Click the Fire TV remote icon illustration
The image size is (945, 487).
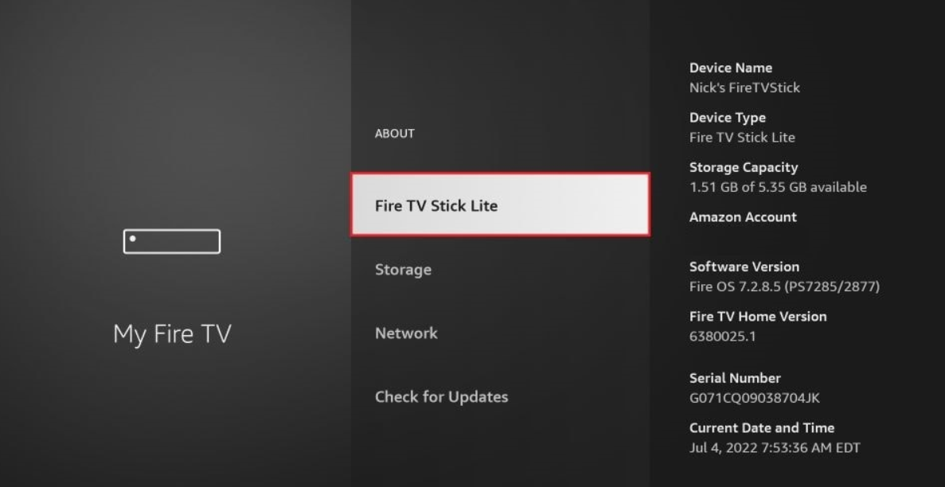[x=171, y=240]
